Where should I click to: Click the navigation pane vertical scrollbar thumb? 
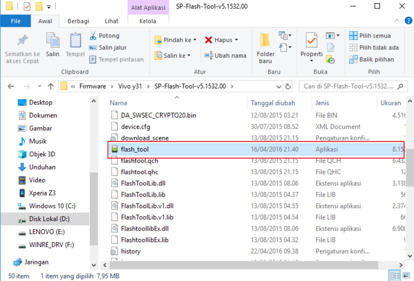[x=94, y=209]
